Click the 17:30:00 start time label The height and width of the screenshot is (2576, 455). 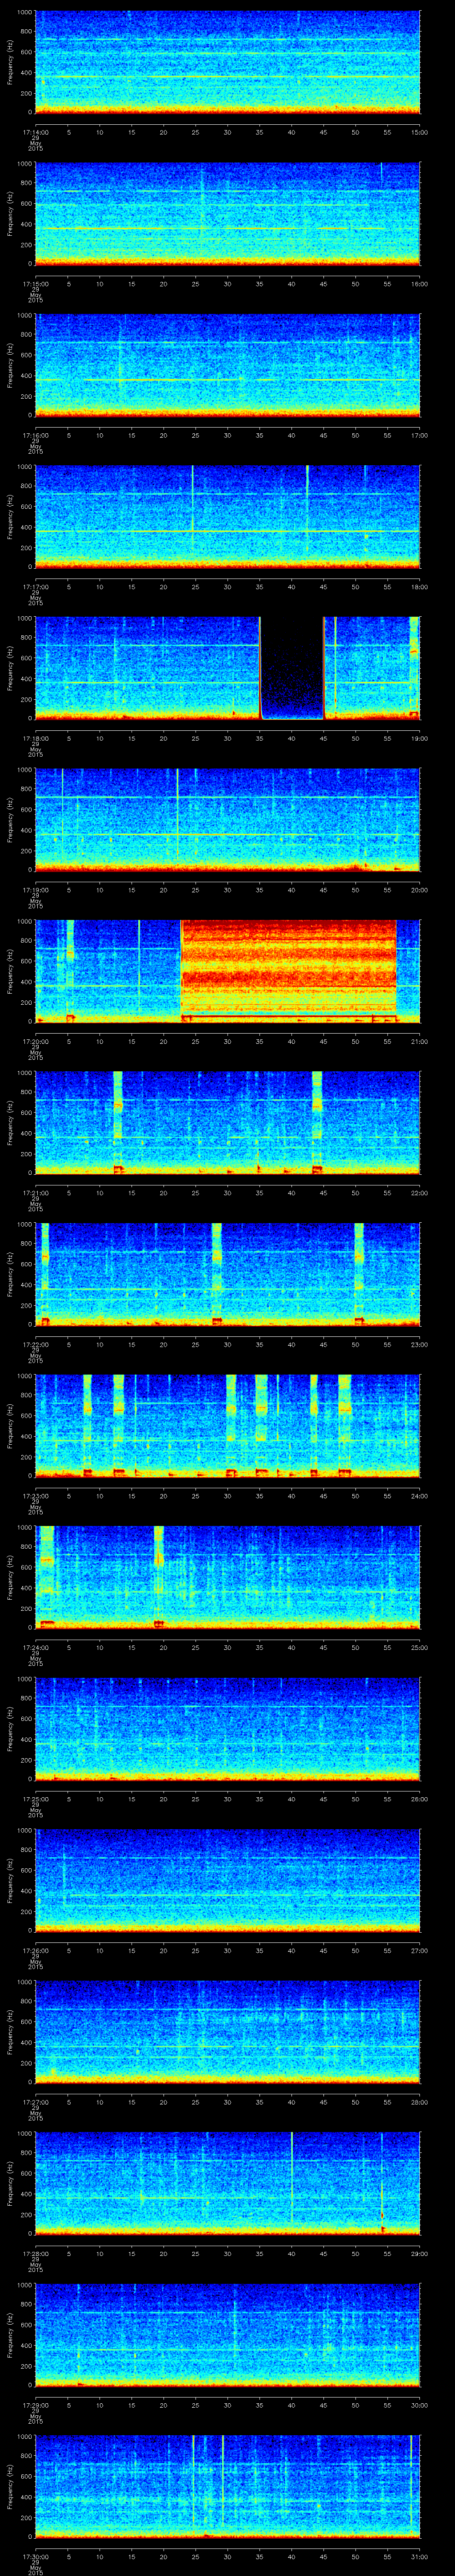point(35,2556)
